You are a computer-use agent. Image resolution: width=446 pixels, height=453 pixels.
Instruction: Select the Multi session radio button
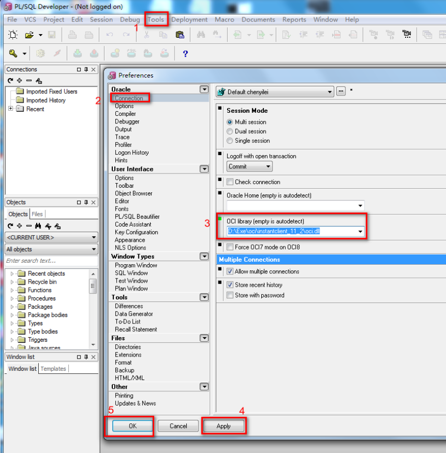pyautogui.click(x=230, y=122)
